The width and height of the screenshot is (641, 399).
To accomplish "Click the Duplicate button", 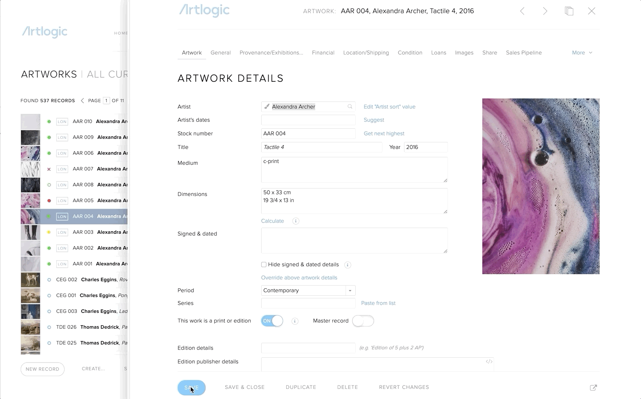I will (x=301, y=387).
